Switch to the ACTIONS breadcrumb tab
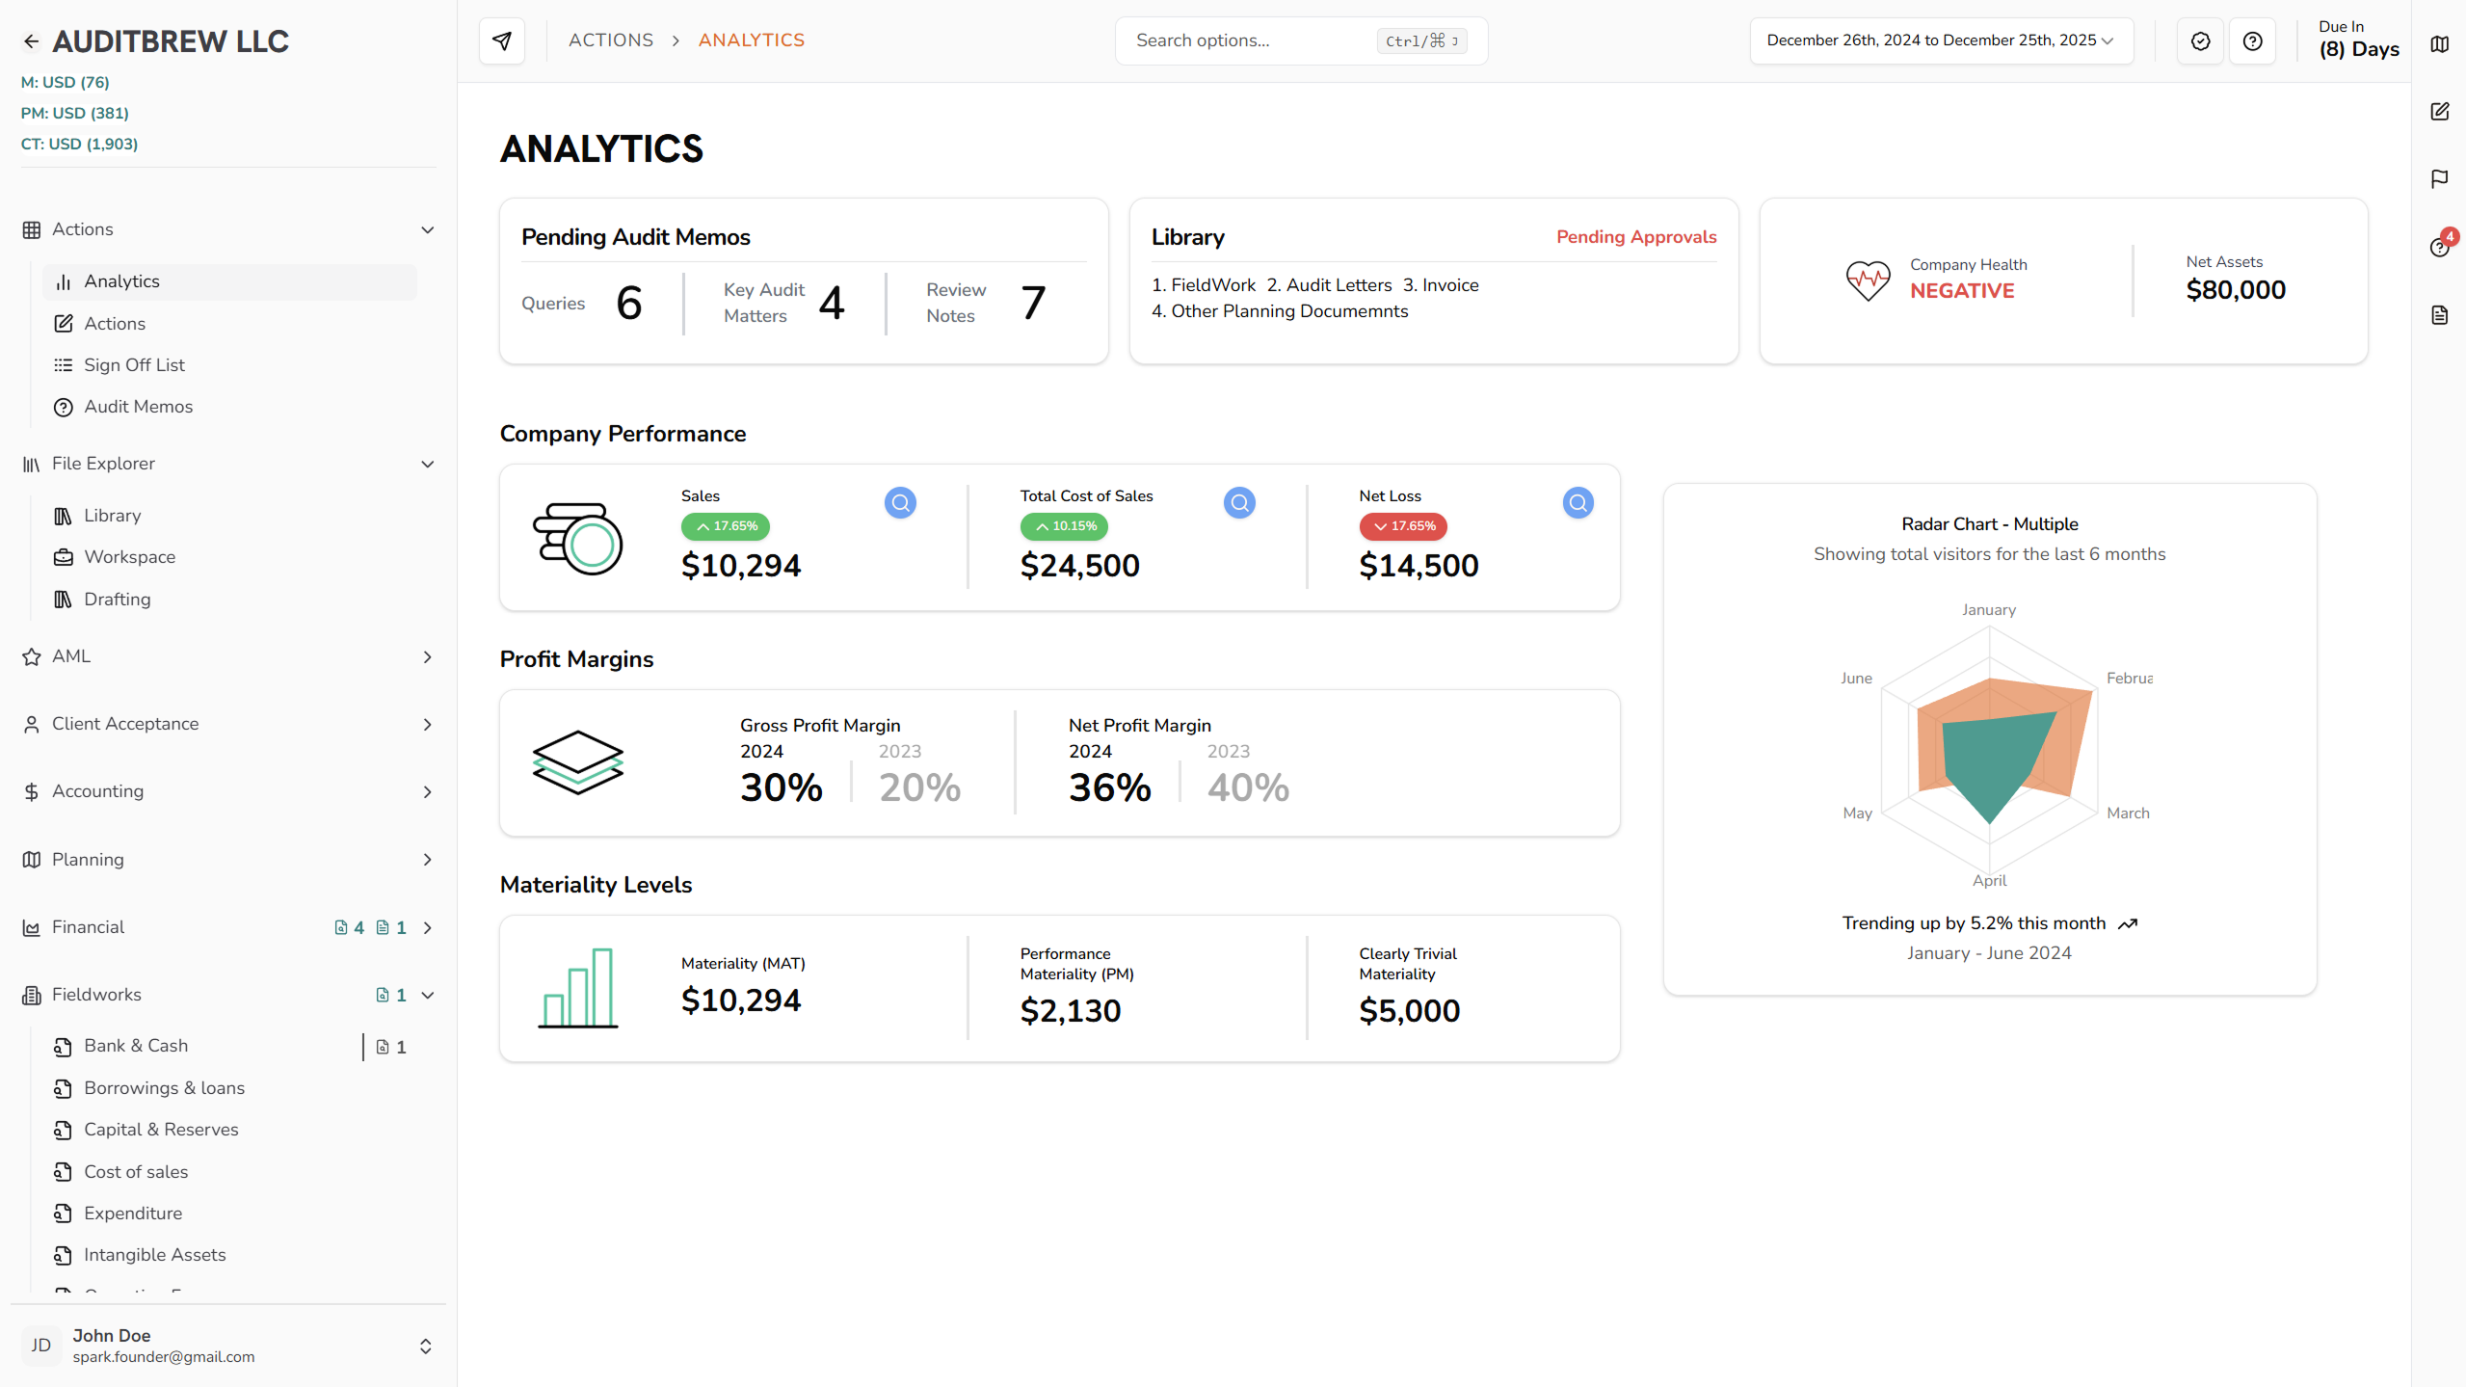The image size is (2466, 1387). (611, 40)
